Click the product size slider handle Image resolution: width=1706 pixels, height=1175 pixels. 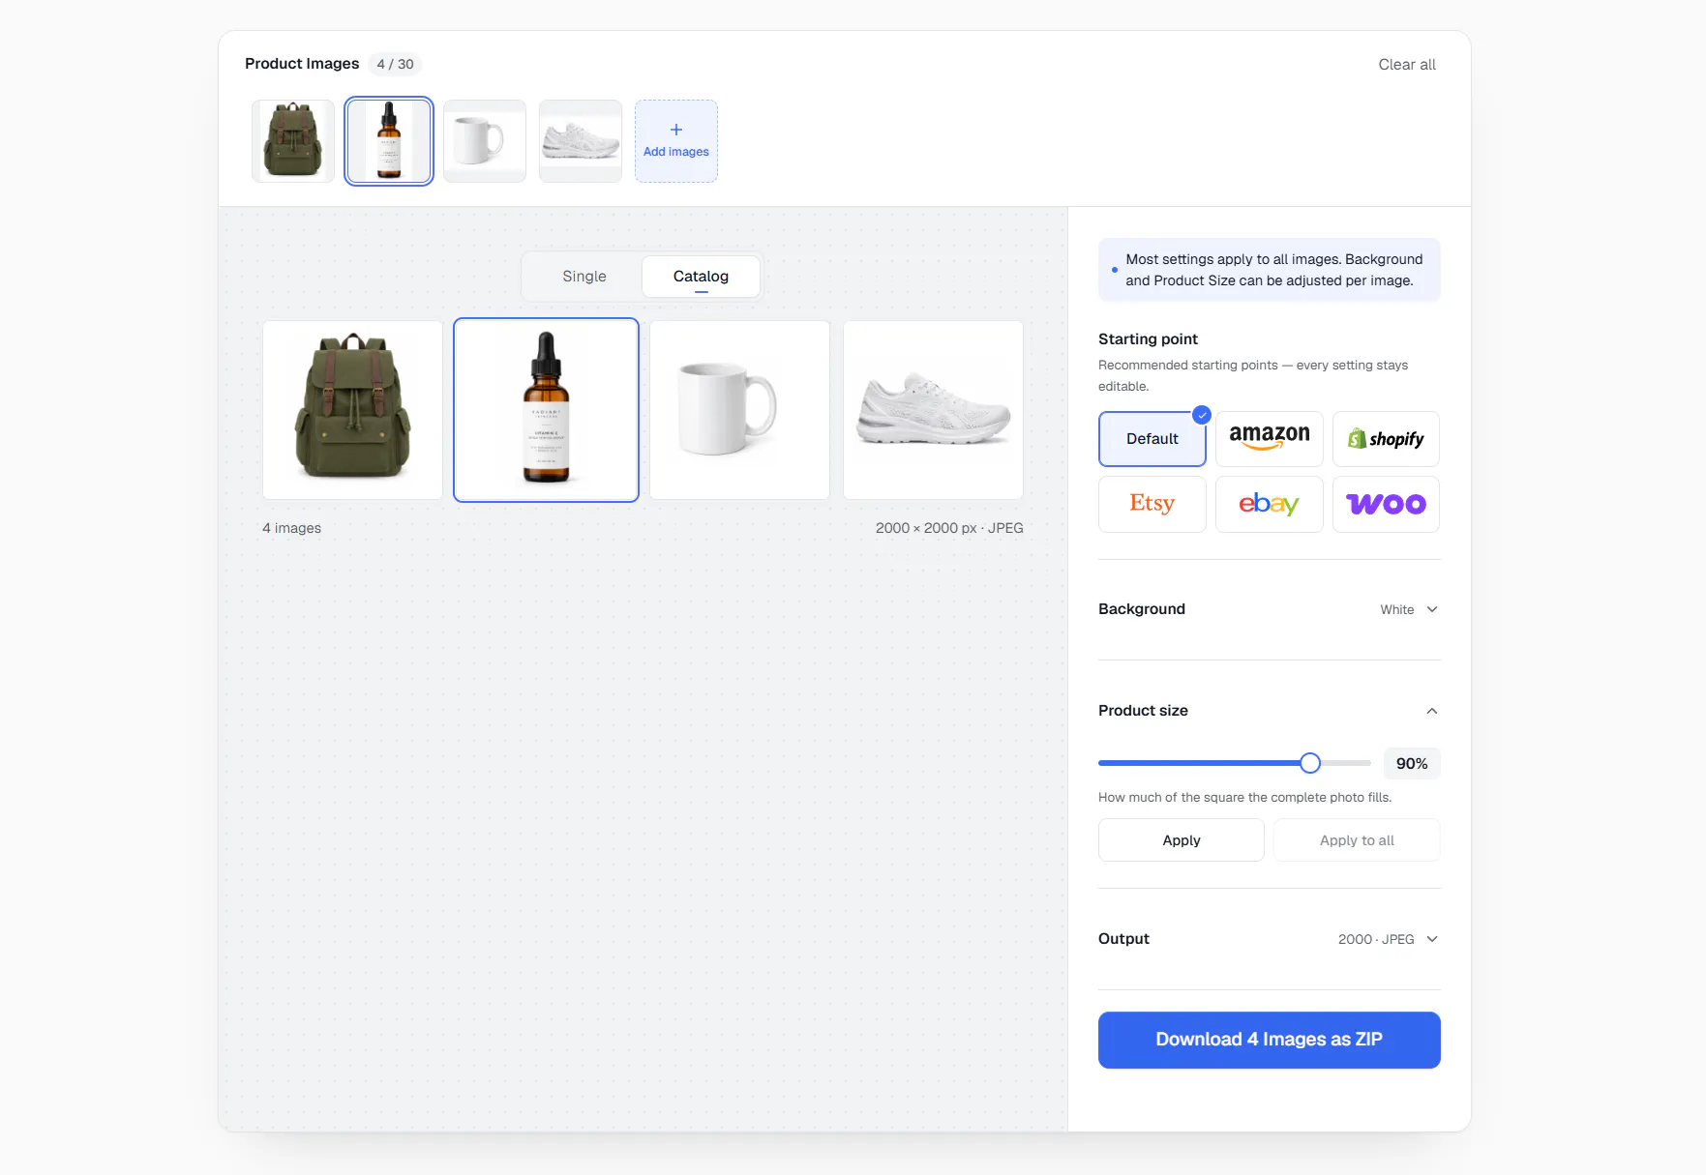click(1309, 763)
